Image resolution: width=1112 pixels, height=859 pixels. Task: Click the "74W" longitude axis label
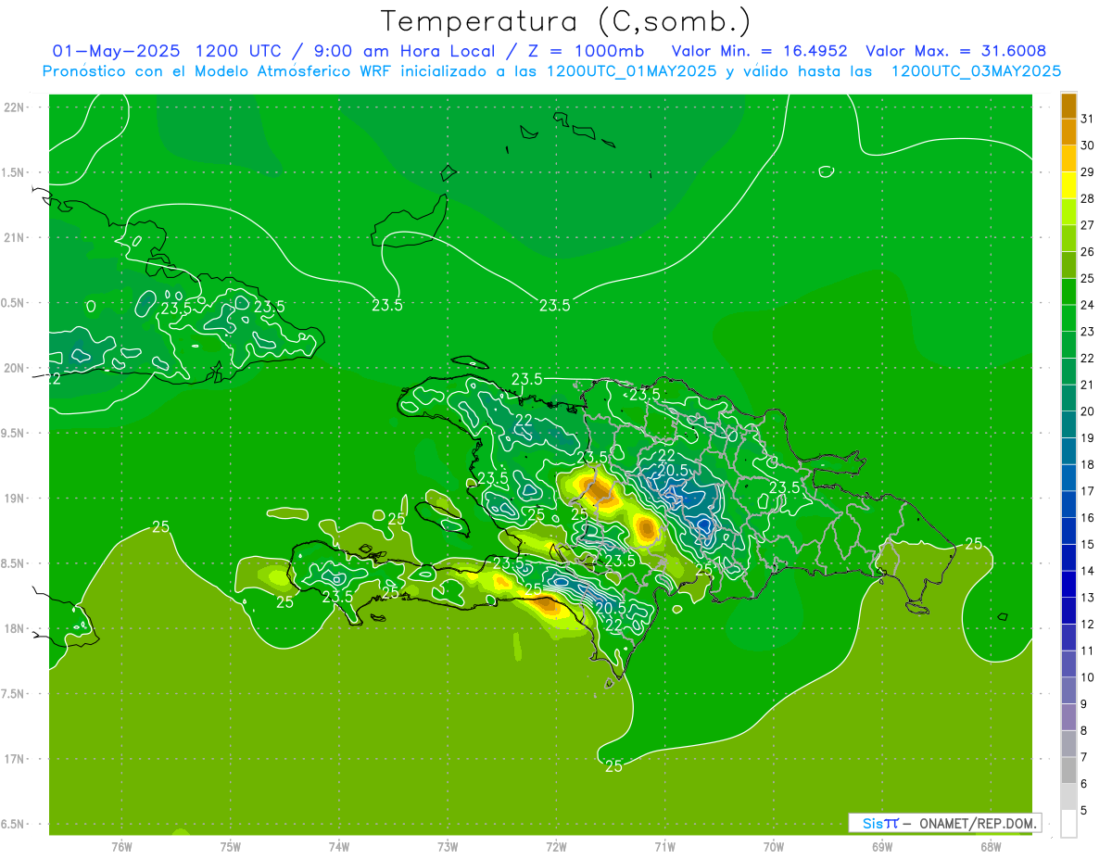(x=339, y=845)
